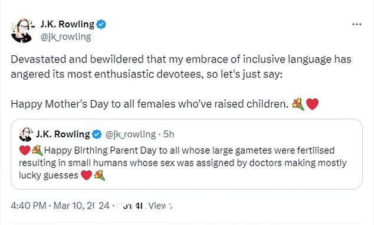The image size is (374, 225).
Task: Open the quoted tweet's J.K. Rowling name
Action: click(x=63, y=134)
